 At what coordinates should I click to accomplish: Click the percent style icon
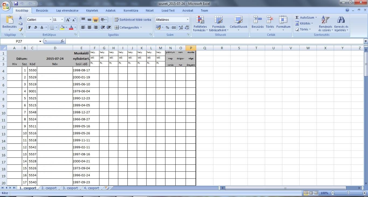[167, 27]
